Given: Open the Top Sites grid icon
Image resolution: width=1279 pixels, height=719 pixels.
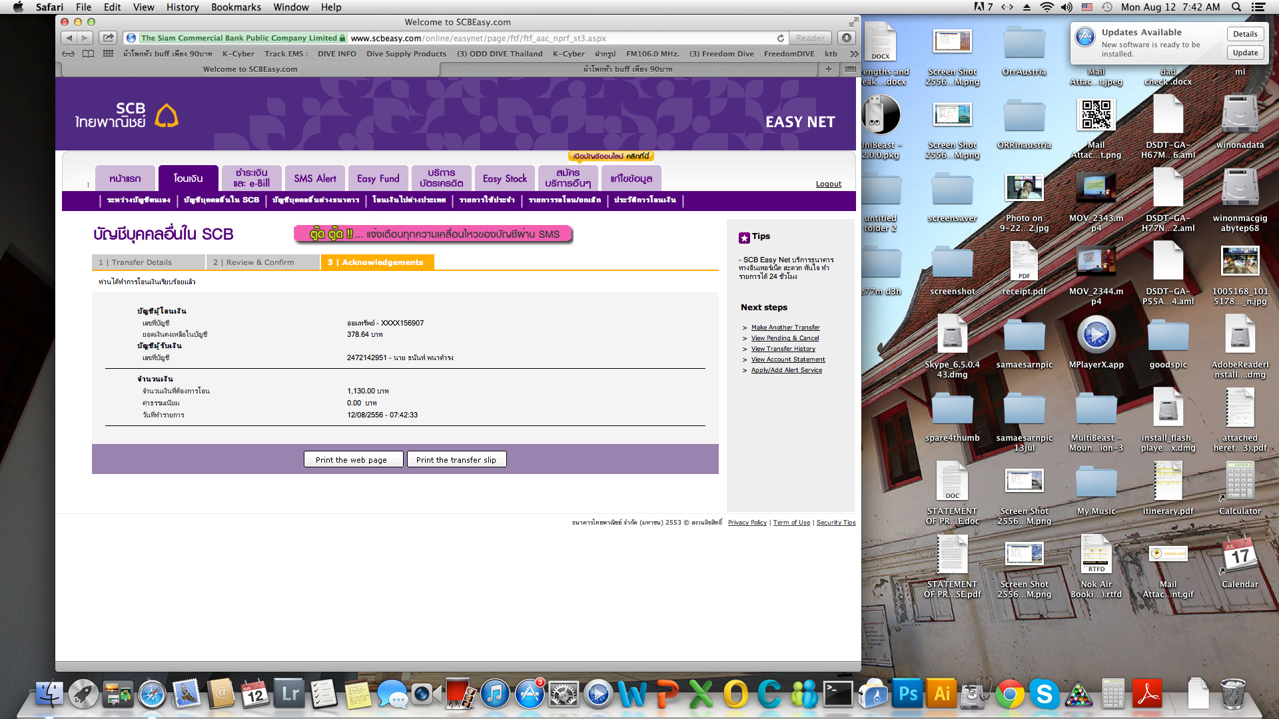Looking at the screenshot, I should (x=108, y=54).
